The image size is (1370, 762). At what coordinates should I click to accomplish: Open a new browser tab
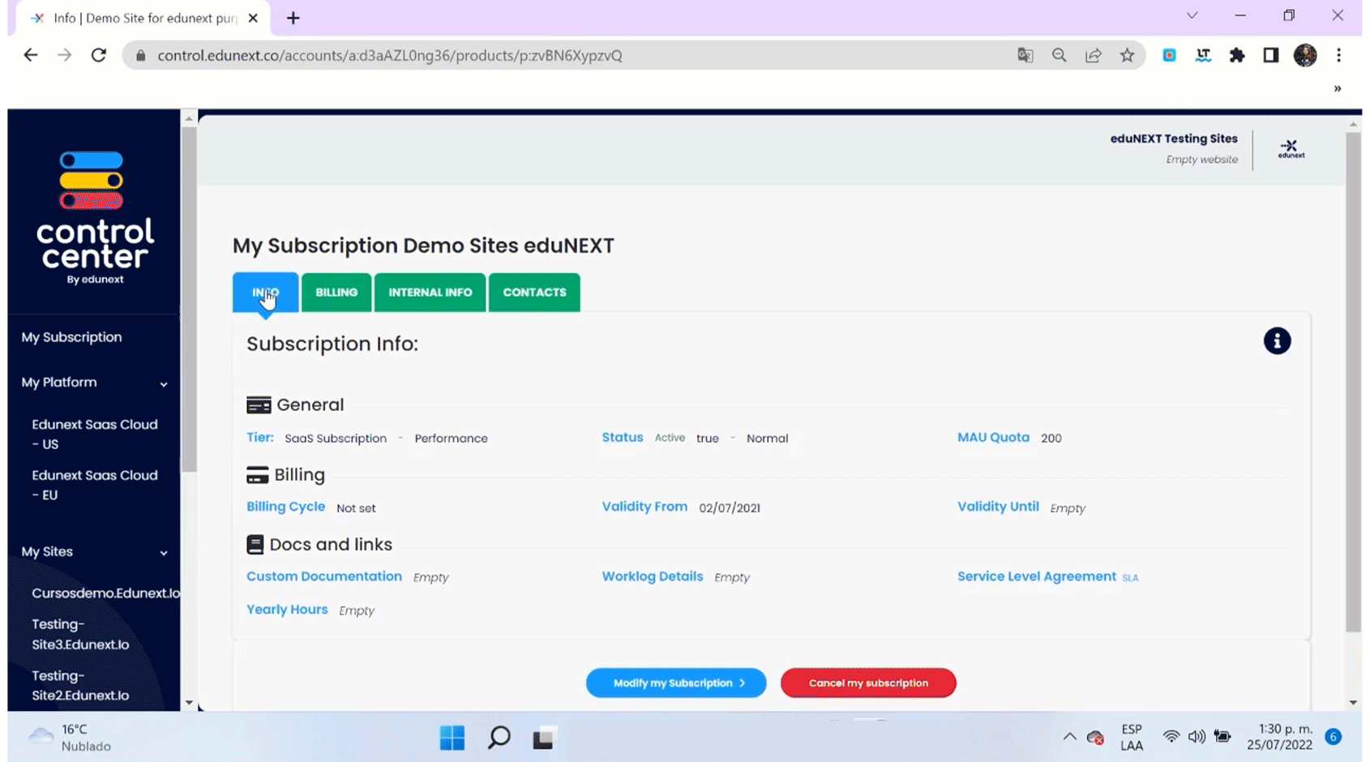coord(293,18)
